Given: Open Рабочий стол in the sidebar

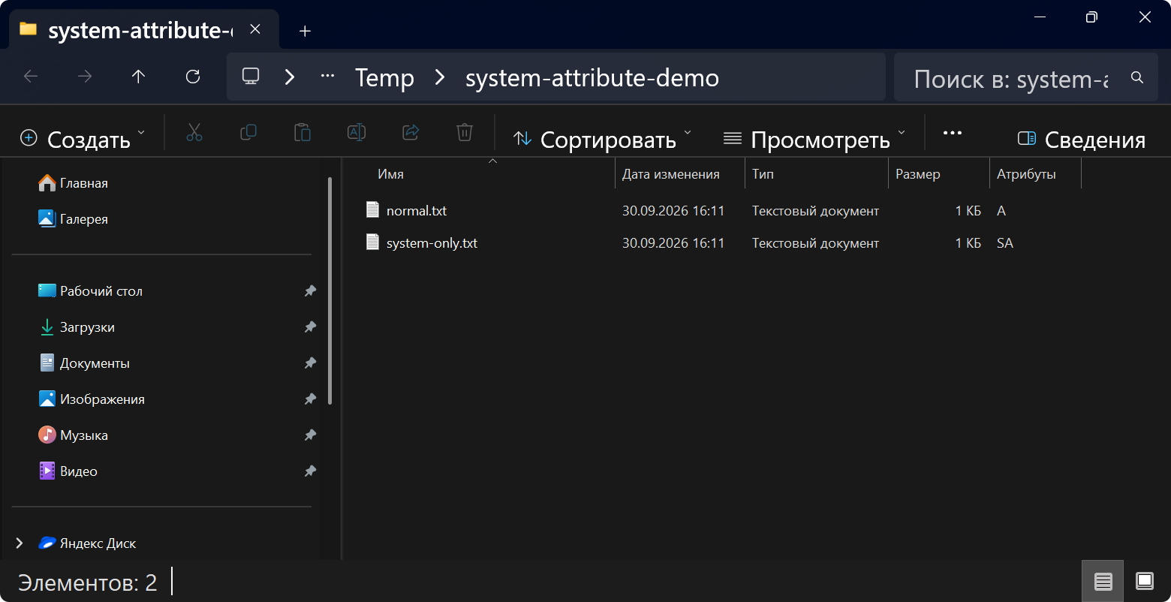Looking at the screenshot, I should (x=91, y=291).
